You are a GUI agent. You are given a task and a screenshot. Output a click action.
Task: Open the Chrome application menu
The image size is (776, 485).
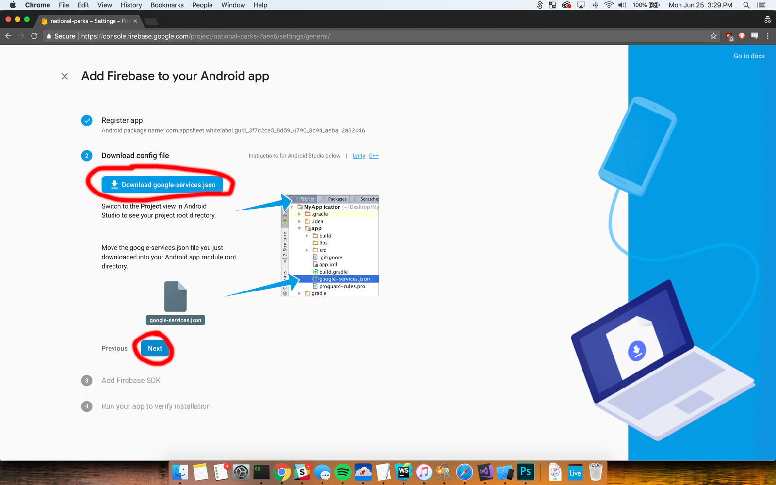click(x=37, y=5)
